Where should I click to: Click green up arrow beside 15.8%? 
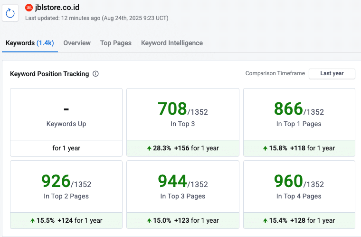point(265,148)
